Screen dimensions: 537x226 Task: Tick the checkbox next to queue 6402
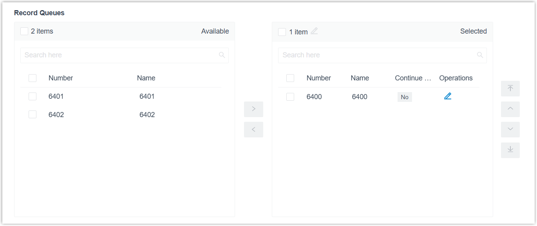[x=33, y=115]
